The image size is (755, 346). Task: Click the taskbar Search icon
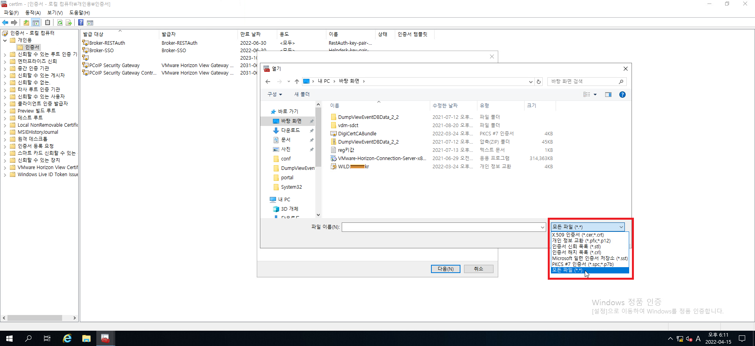(x=28, y=338)
